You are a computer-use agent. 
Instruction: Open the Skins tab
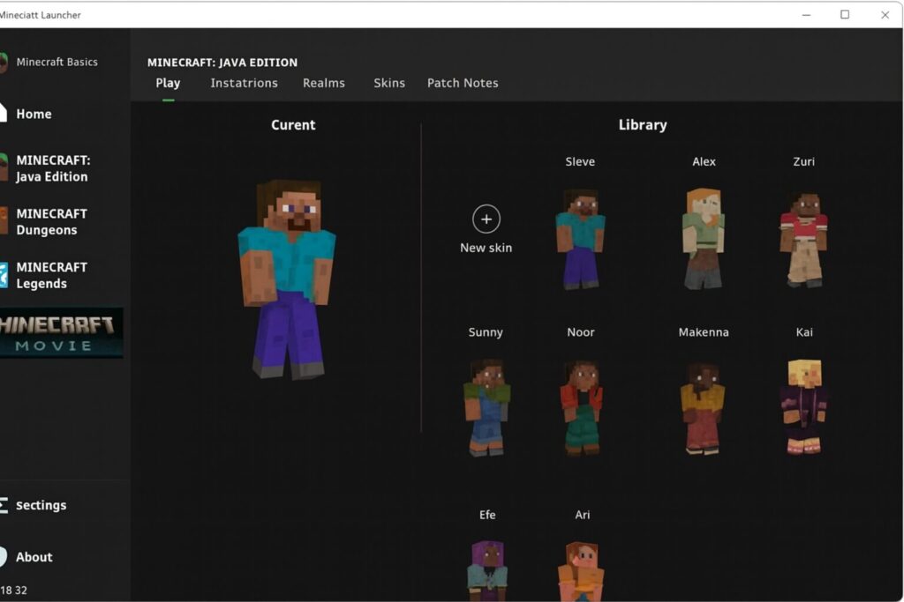coord(389,83)
